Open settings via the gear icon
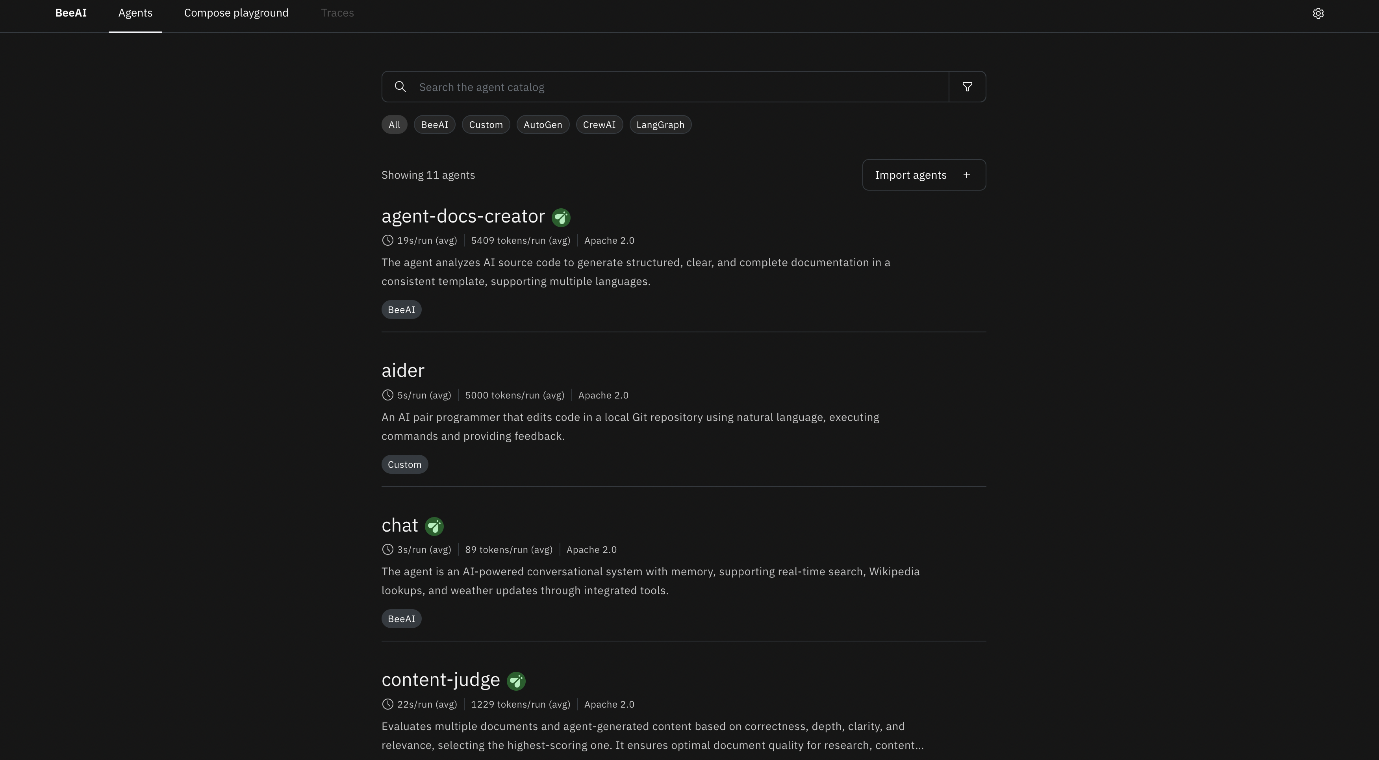1379x760 pixels. tap(1318, 13)
